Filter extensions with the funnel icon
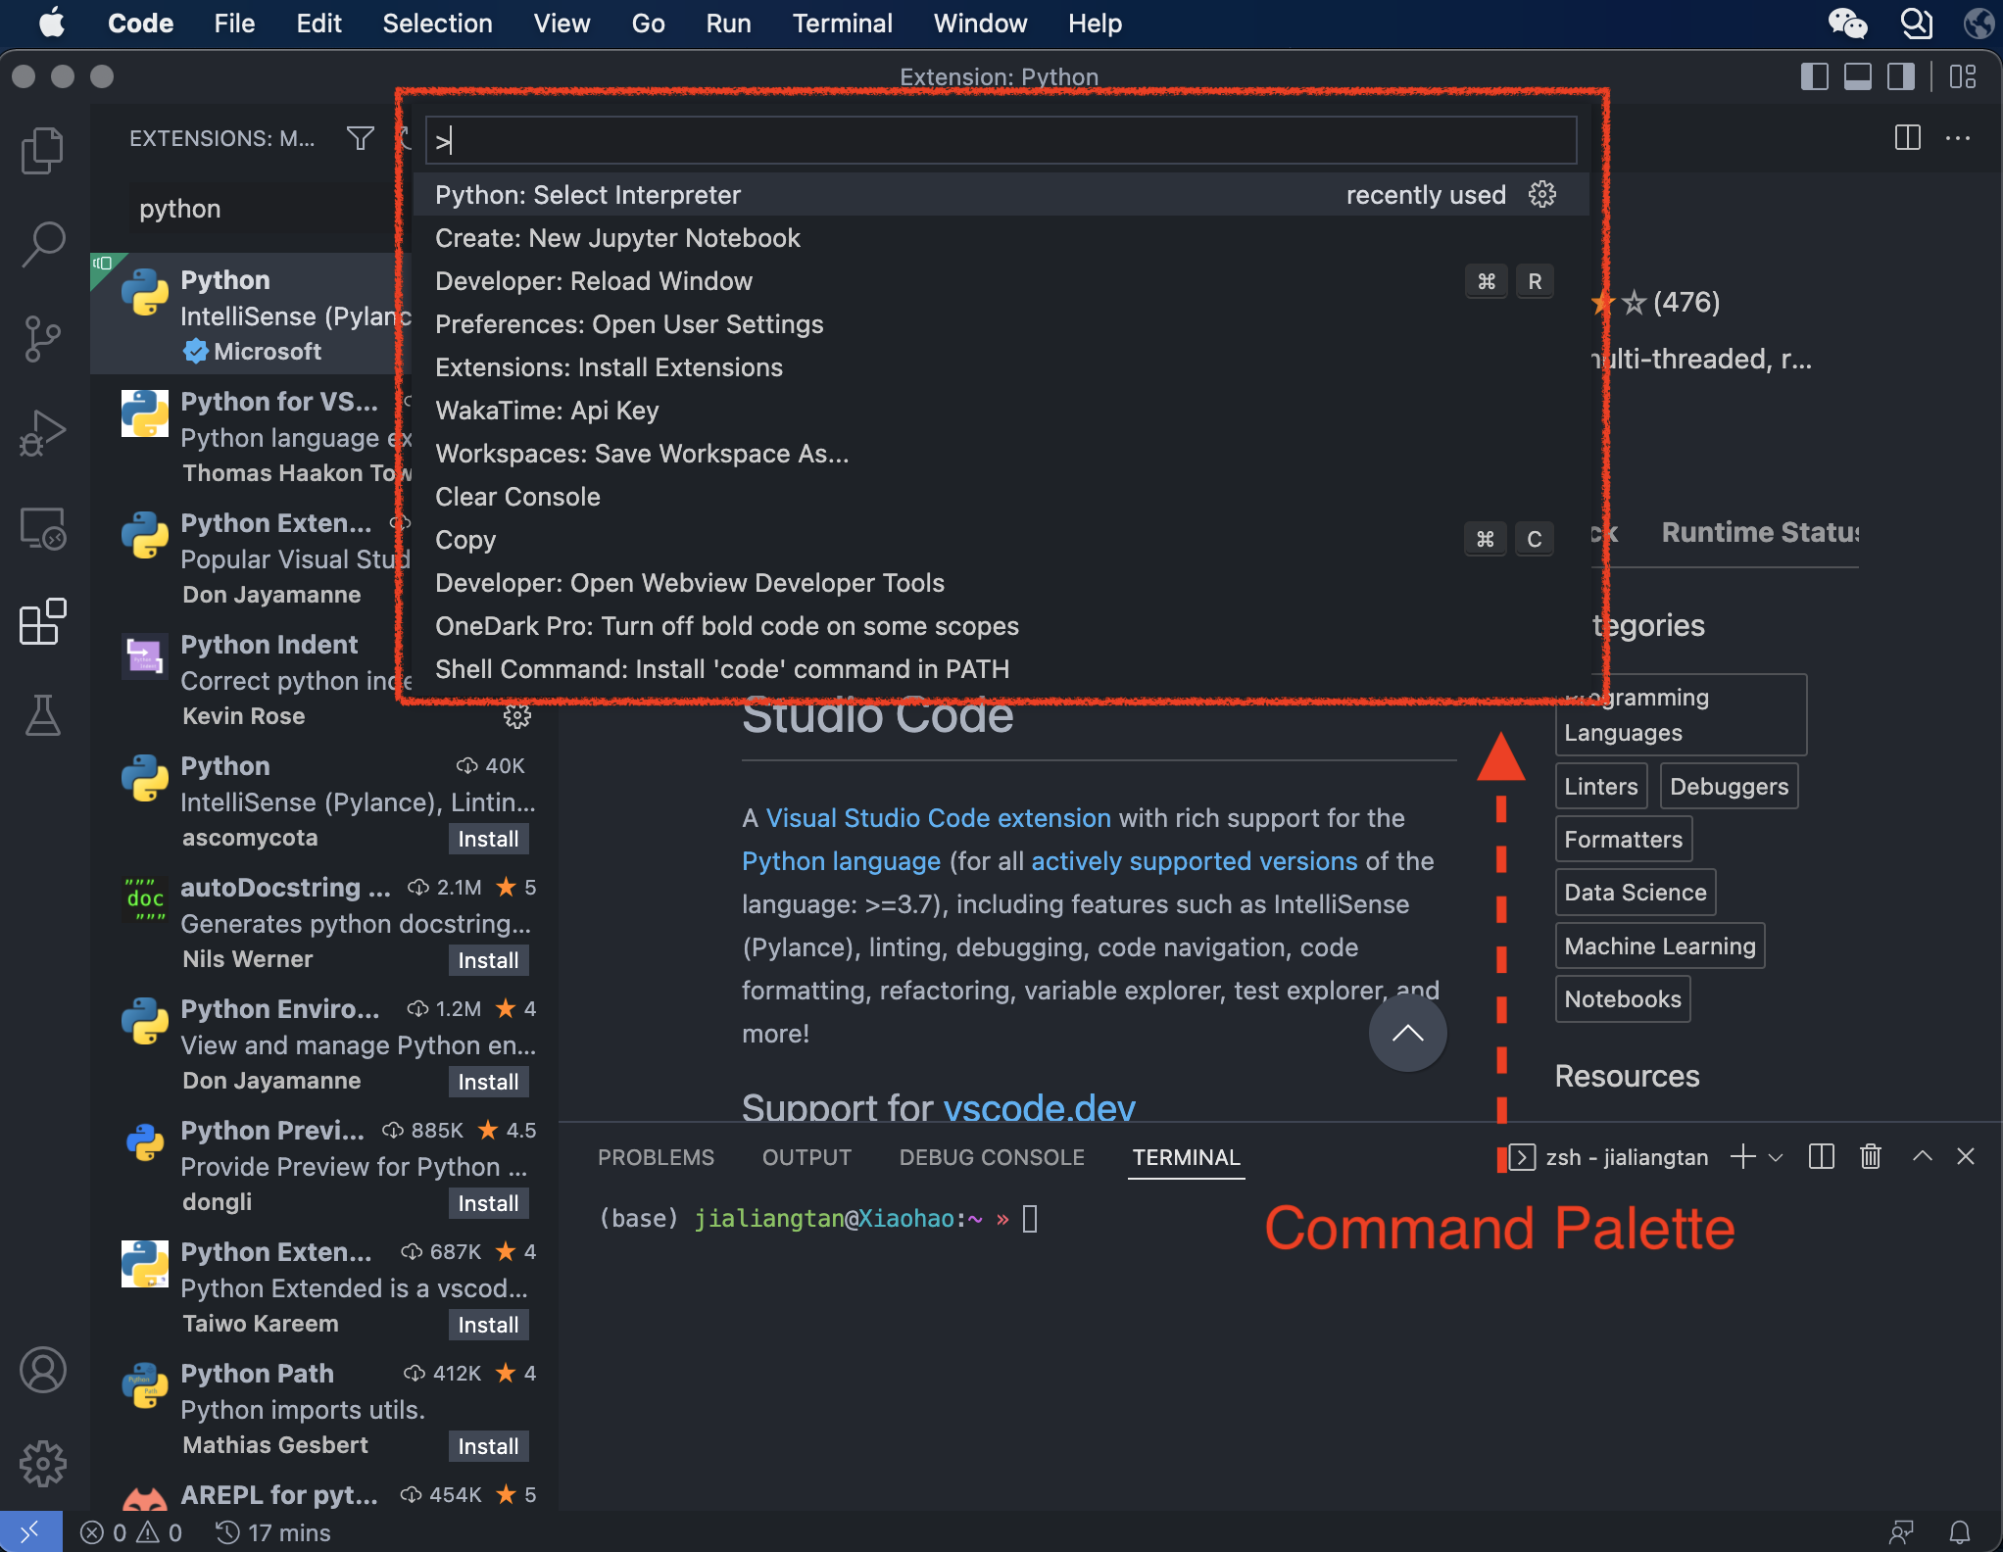This screenshot has height=1552, width=2003. tap(360, 138)
